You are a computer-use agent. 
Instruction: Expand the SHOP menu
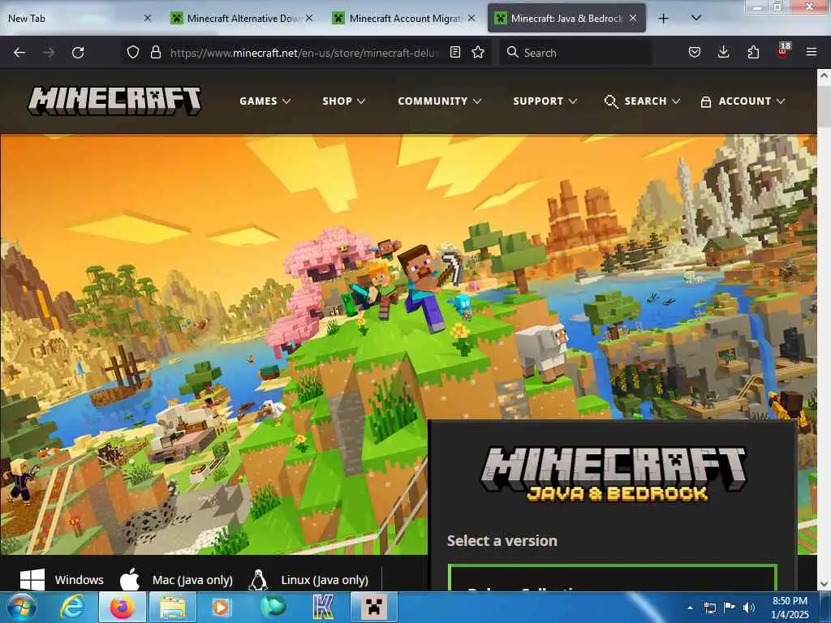click(343, 101)
